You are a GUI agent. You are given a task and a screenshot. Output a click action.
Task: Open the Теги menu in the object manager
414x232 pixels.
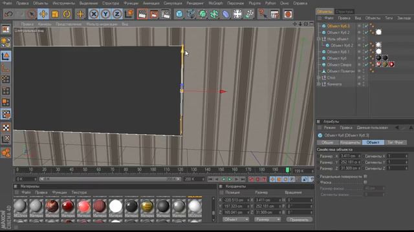389,18
